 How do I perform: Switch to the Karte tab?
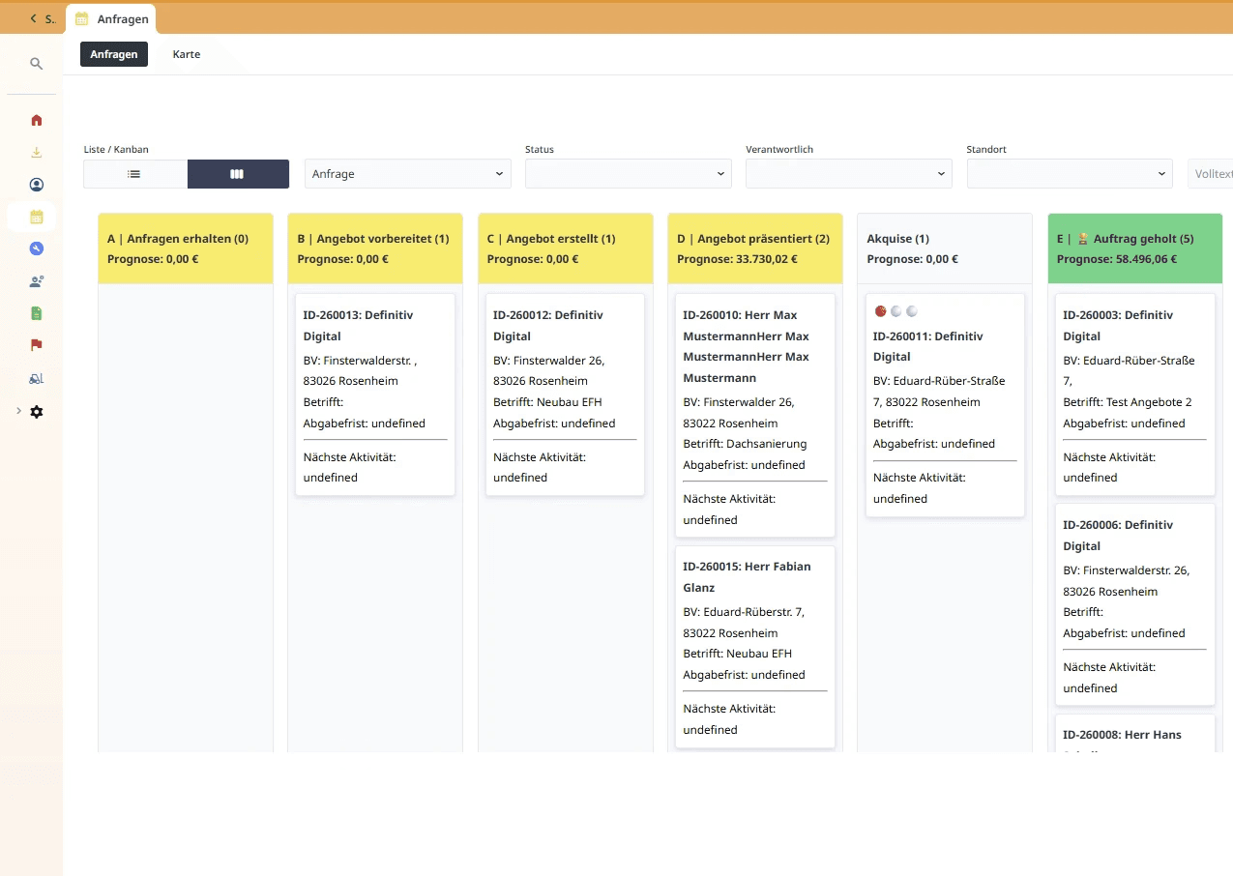tap(186, 54)
